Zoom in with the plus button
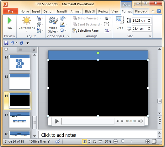The height and width of the screenshot is (147, 165). point(147,141)
